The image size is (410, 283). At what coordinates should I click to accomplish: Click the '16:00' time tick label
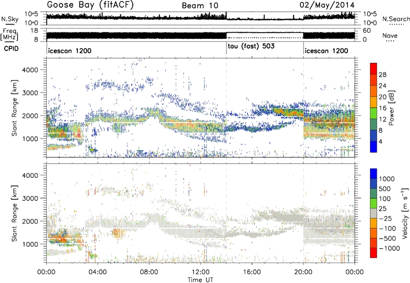click(252, 272)
